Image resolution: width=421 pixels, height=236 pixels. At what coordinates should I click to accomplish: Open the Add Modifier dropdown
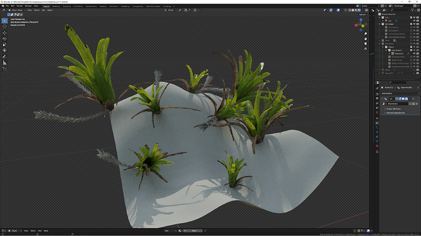pyautogui.click(x=400, y=94)
